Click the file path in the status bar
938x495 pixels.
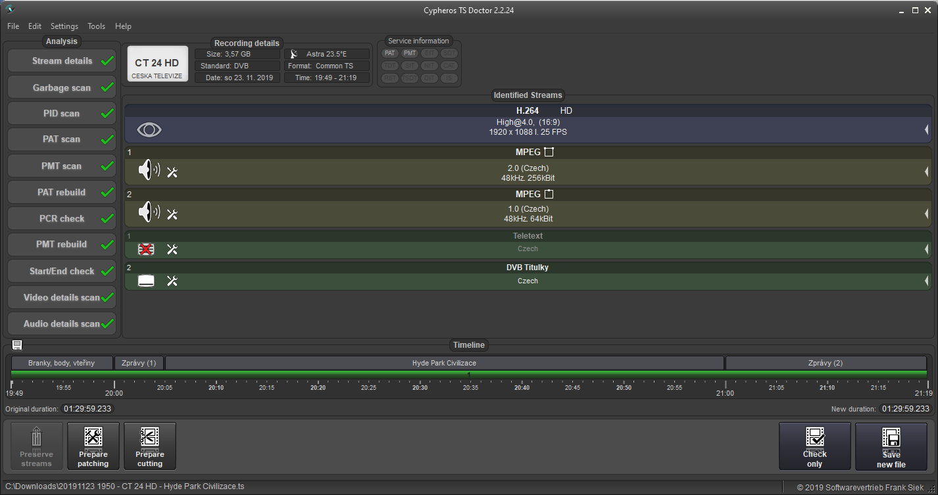(x=125, y=486)
